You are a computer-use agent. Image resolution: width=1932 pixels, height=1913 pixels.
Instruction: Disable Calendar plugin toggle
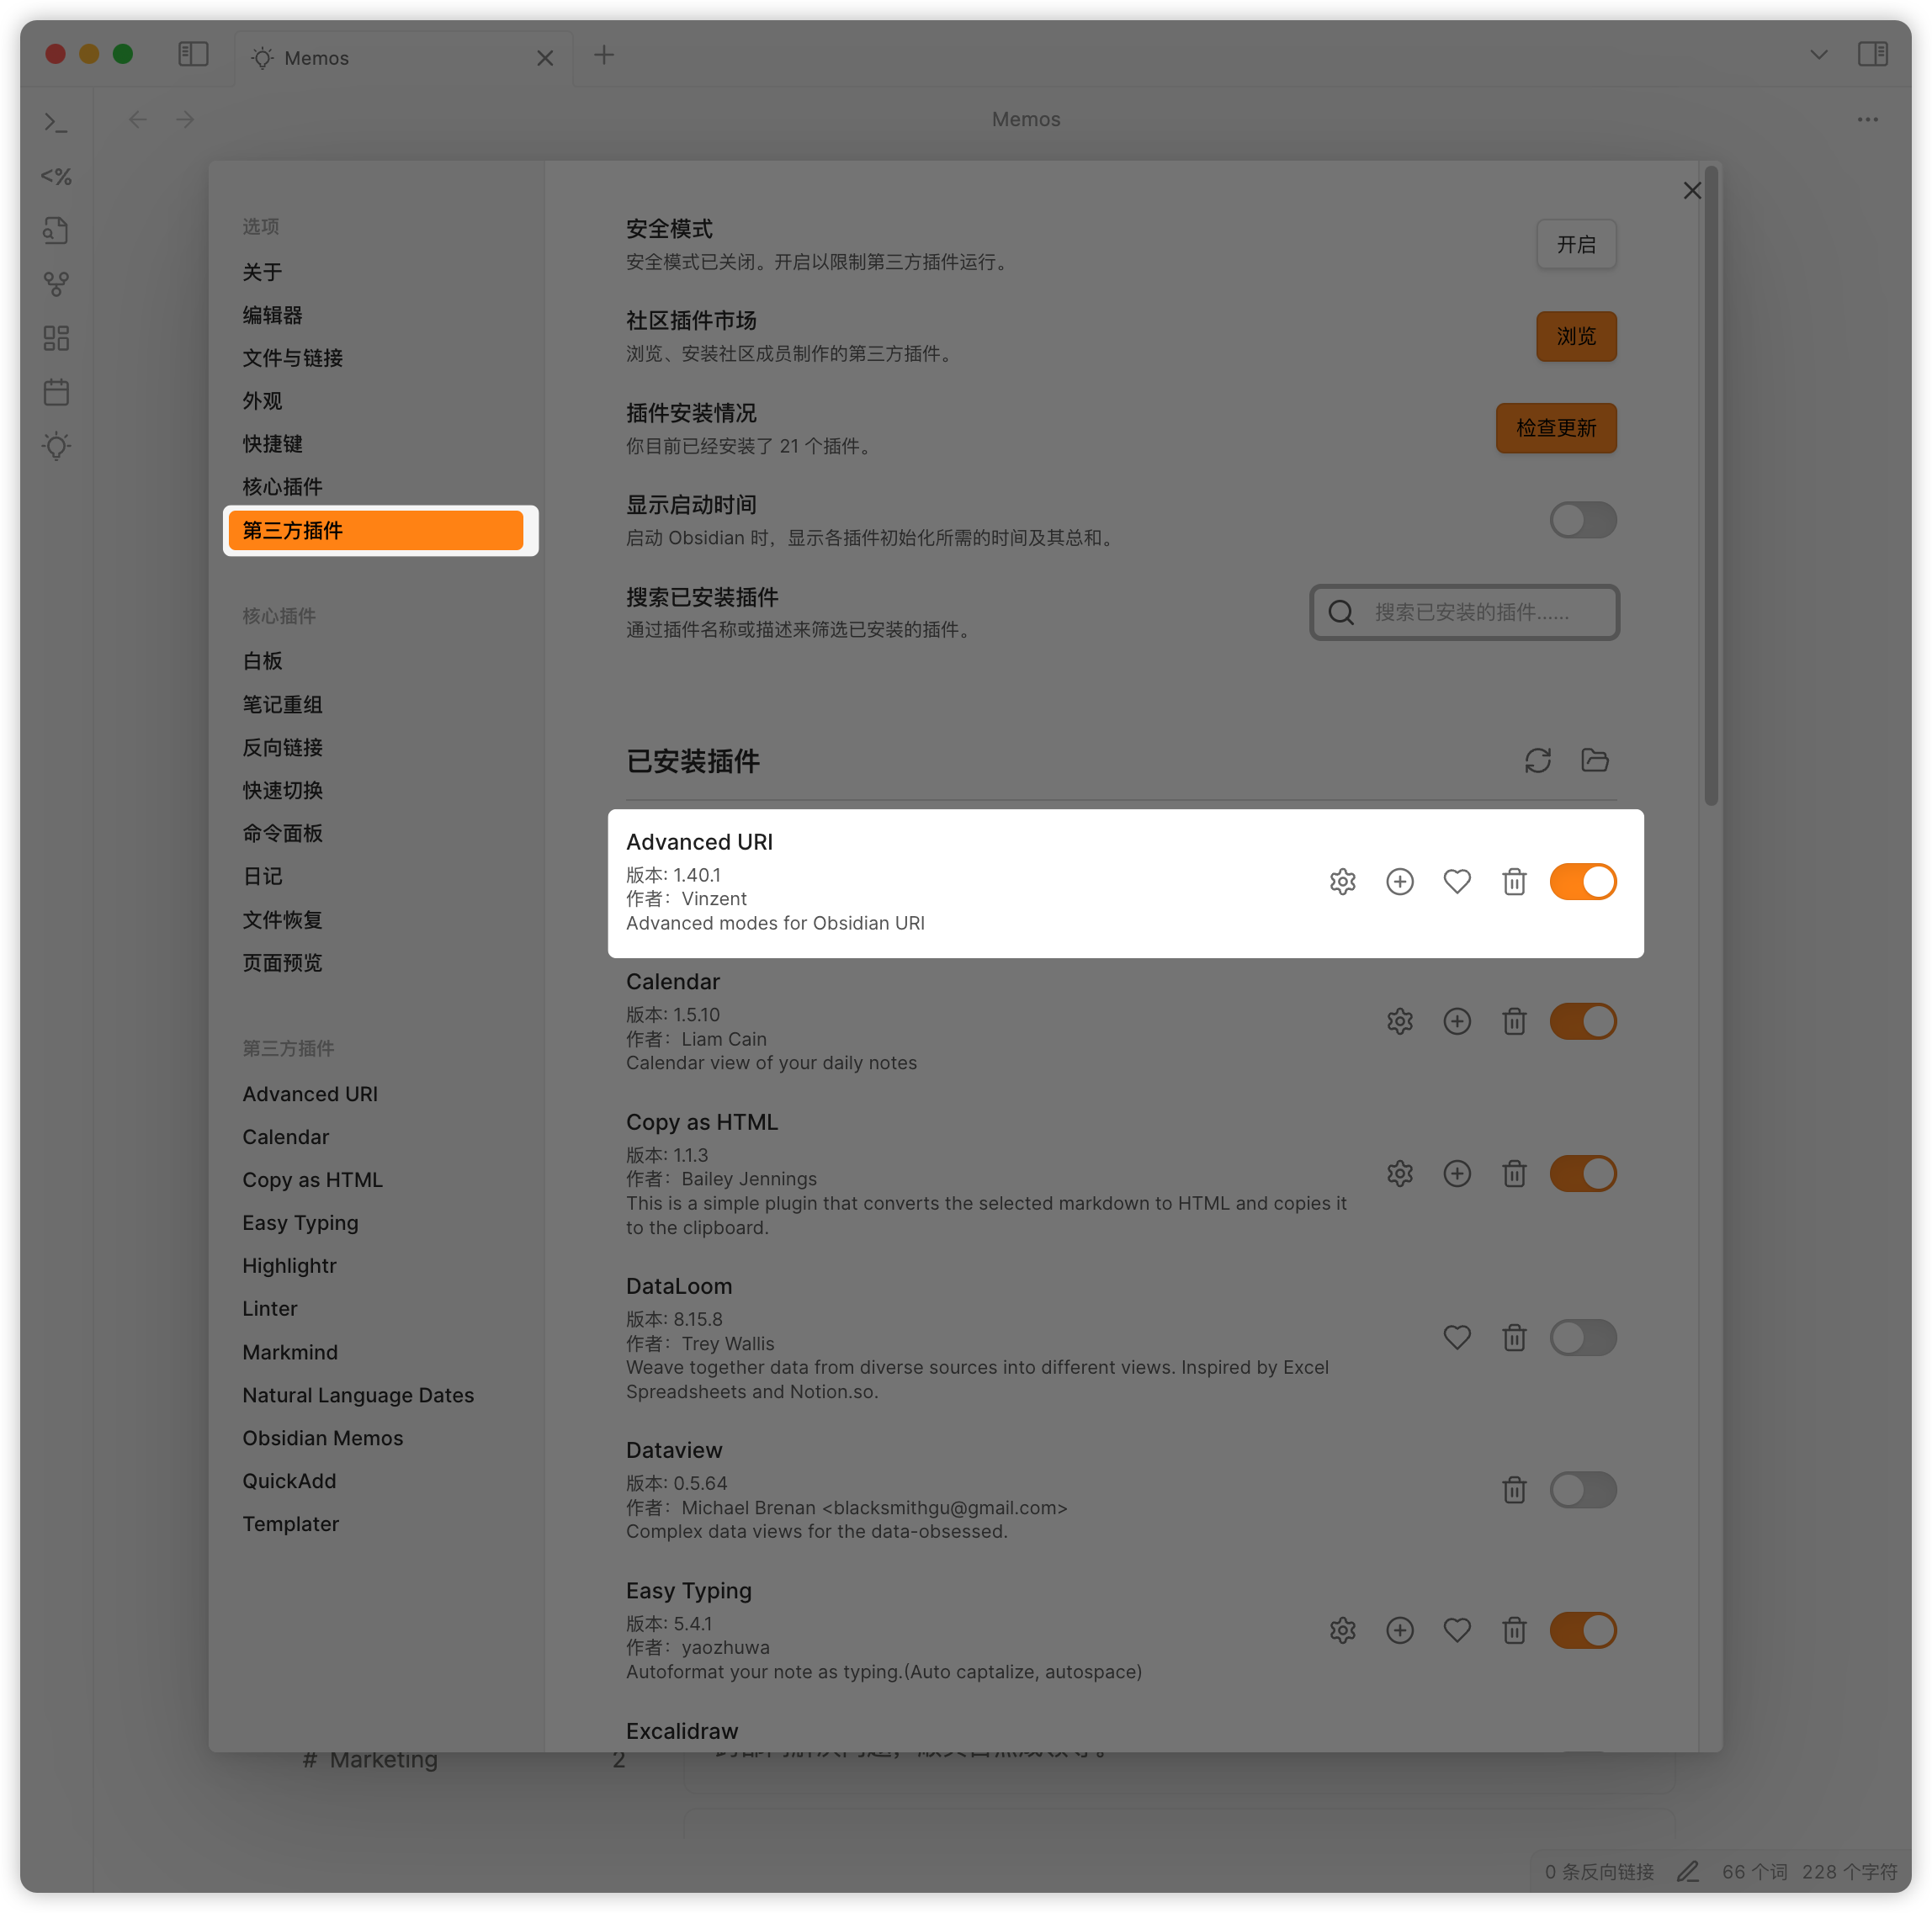[1582, 1021]
